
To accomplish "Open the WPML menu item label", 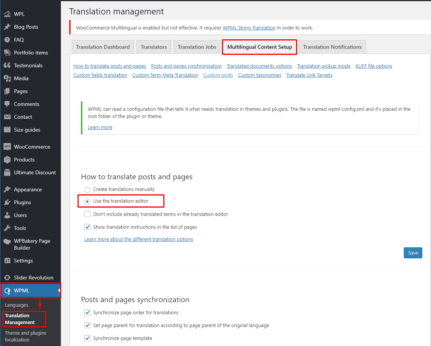I will tap(22, 290).
